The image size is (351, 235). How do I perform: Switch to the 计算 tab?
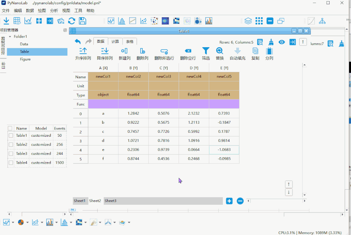(x=115, y=41)
